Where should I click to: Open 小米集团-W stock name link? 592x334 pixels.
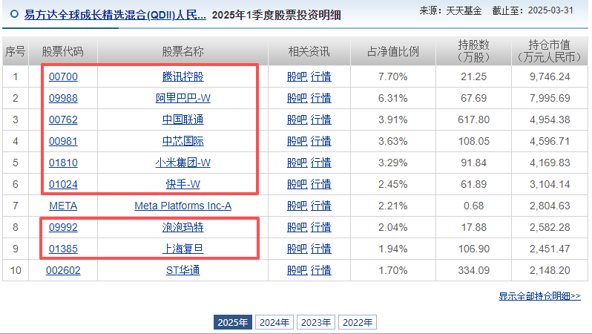coord(182,163)
